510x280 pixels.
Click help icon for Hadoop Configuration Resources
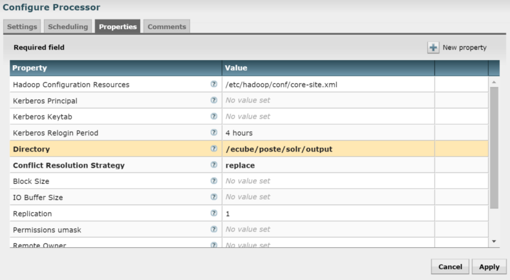213,85
